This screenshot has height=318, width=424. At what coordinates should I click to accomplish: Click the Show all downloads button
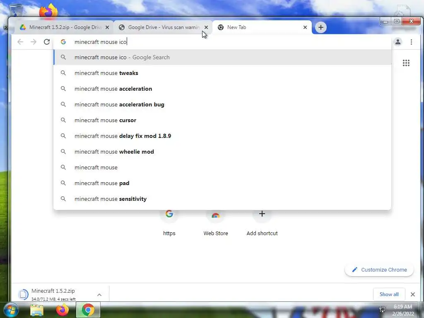click(389, 294)
